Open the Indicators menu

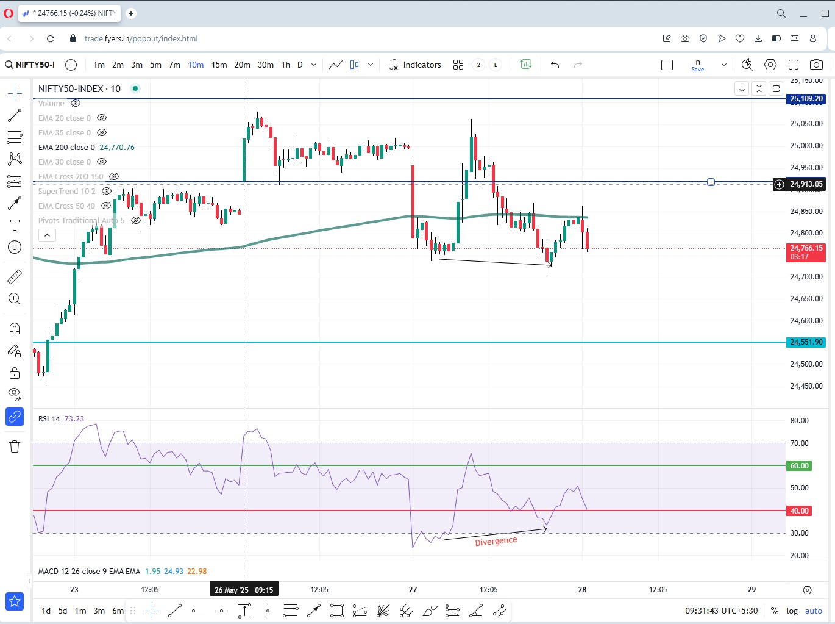tap(415, 65)
